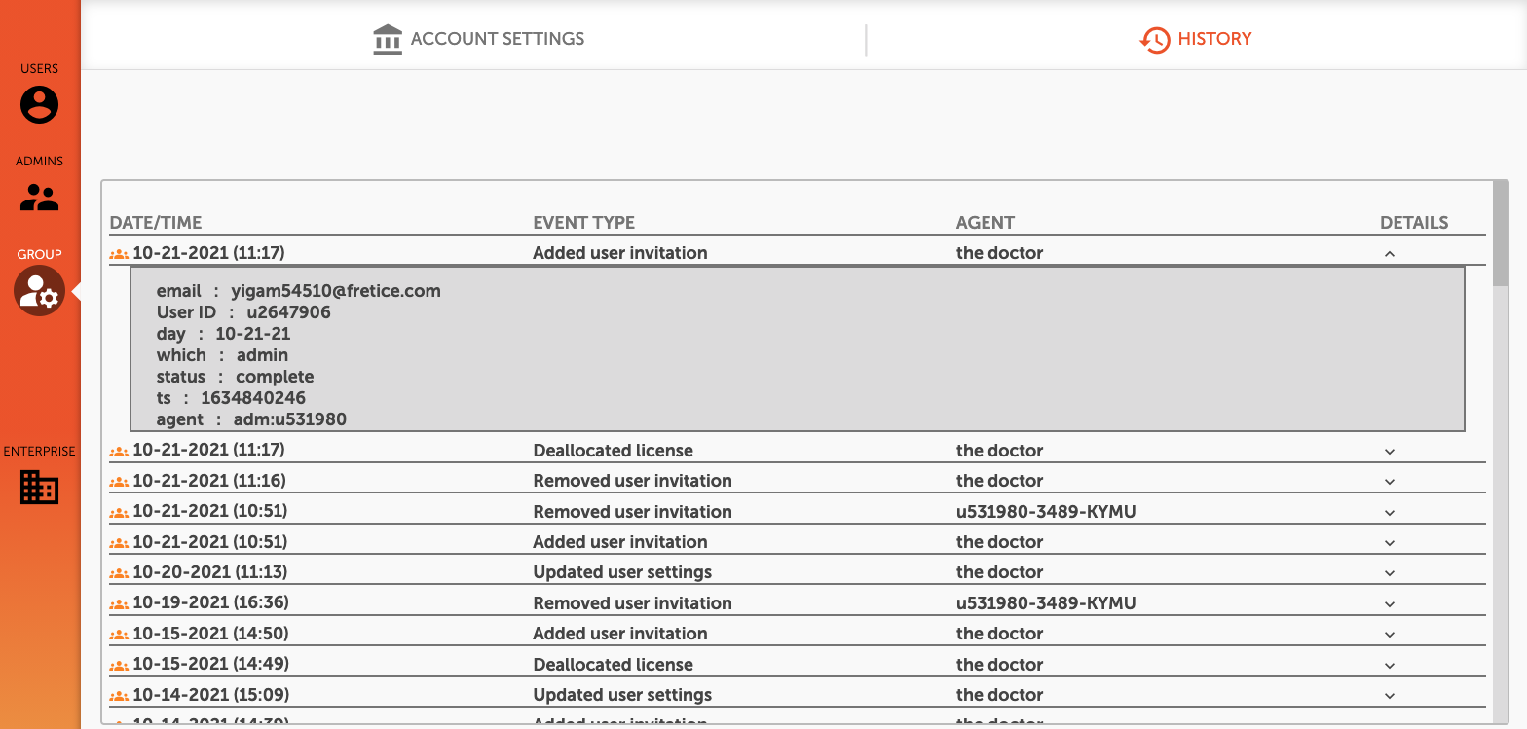Image resolution: width=1527 pixels, height=729 pixels.
Task: Select the agent adm:u531980 line
Action: point(251,419)
